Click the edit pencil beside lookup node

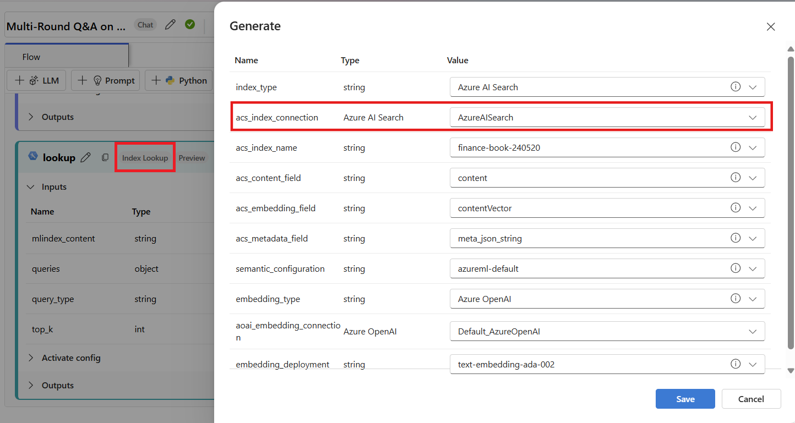point(85,158)
